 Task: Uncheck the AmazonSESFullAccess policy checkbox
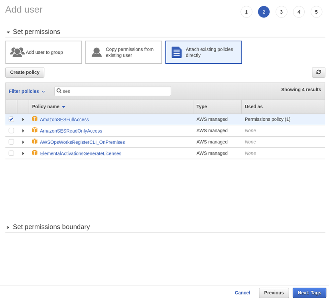tap(11, 119)
